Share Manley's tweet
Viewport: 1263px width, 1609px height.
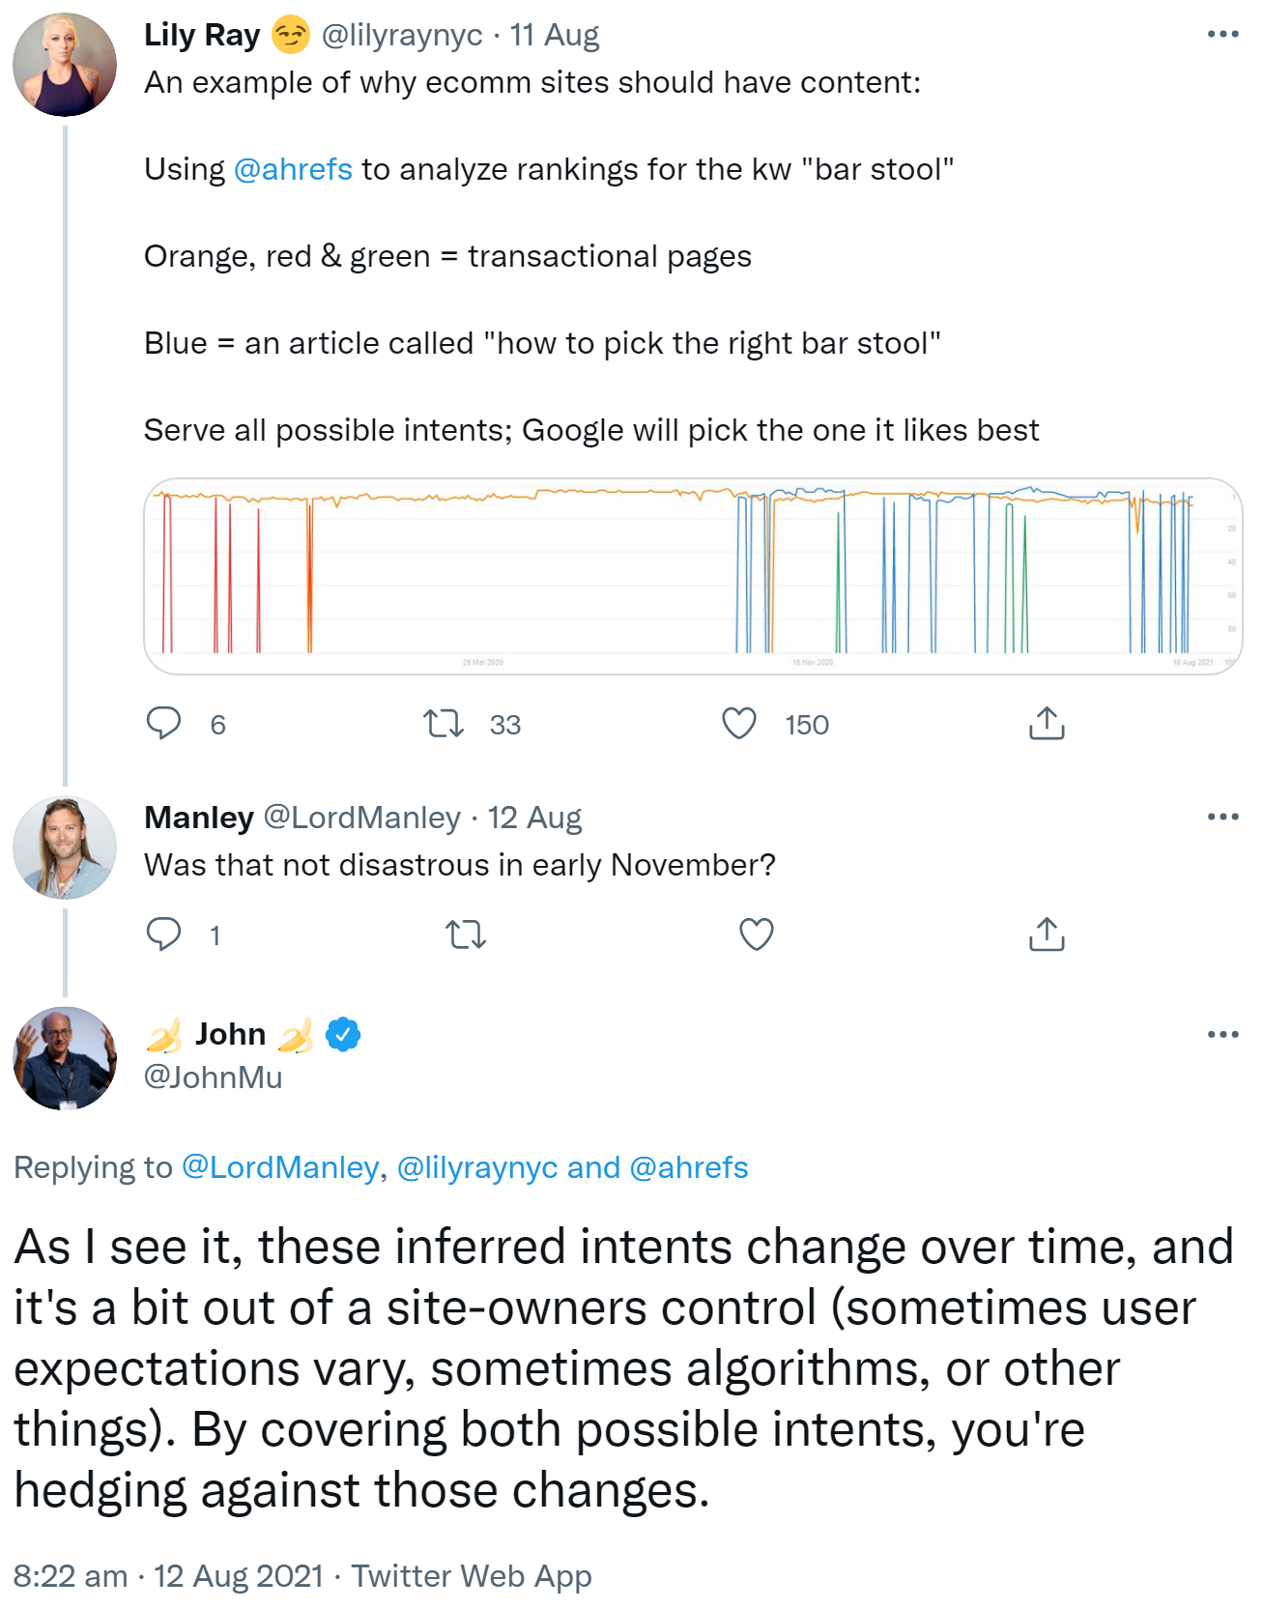(1047, 934)
